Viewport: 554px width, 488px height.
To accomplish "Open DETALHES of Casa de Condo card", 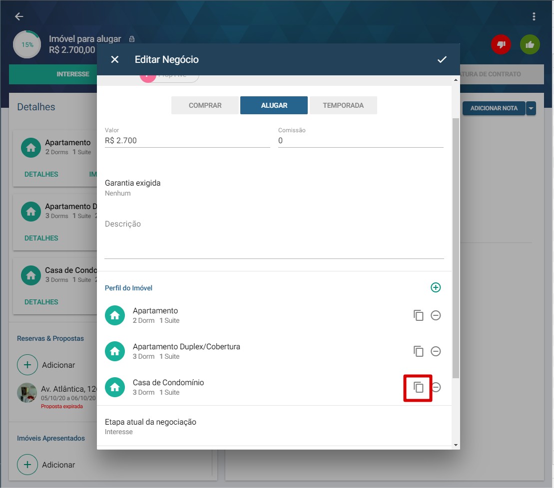I will 41,302.
